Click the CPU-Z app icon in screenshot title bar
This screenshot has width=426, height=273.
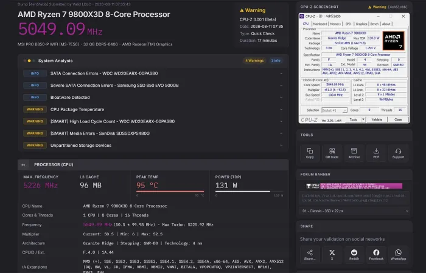(302, 16)
